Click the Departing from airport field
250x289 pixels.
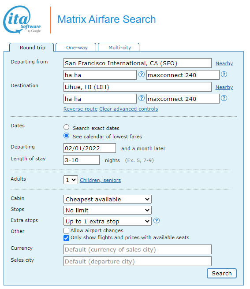[138, 63]
